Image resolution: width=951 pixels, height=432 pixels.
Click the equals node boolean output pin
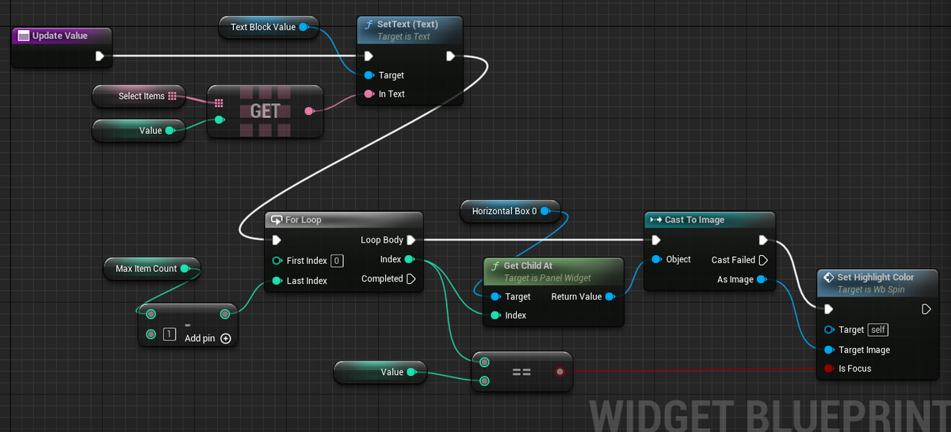tap(560, 371)
